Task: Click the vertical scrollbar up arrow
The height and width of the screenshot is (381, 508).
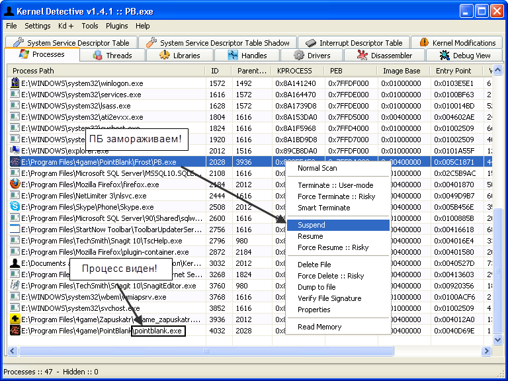Action: click(x=497, y=69)
